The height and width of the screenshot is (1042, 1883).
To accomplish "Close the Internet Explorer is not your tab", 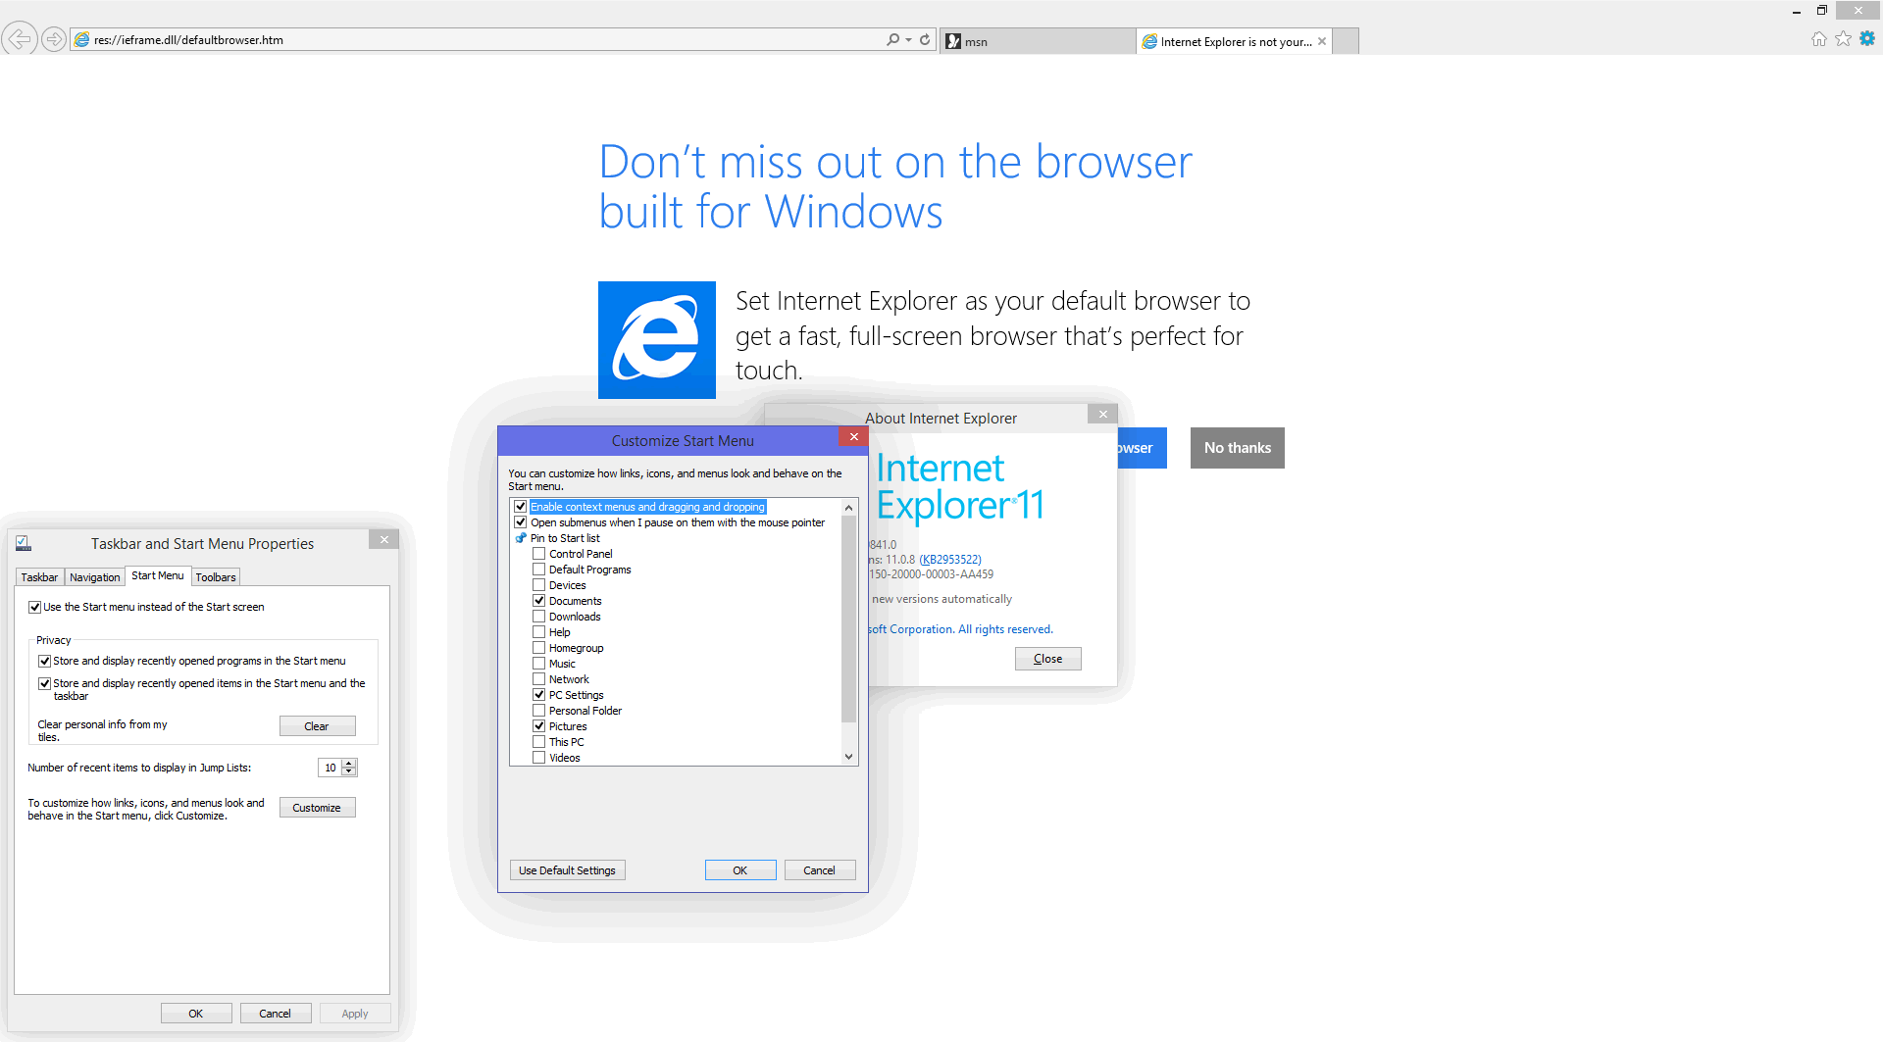I will (1322, 41).
